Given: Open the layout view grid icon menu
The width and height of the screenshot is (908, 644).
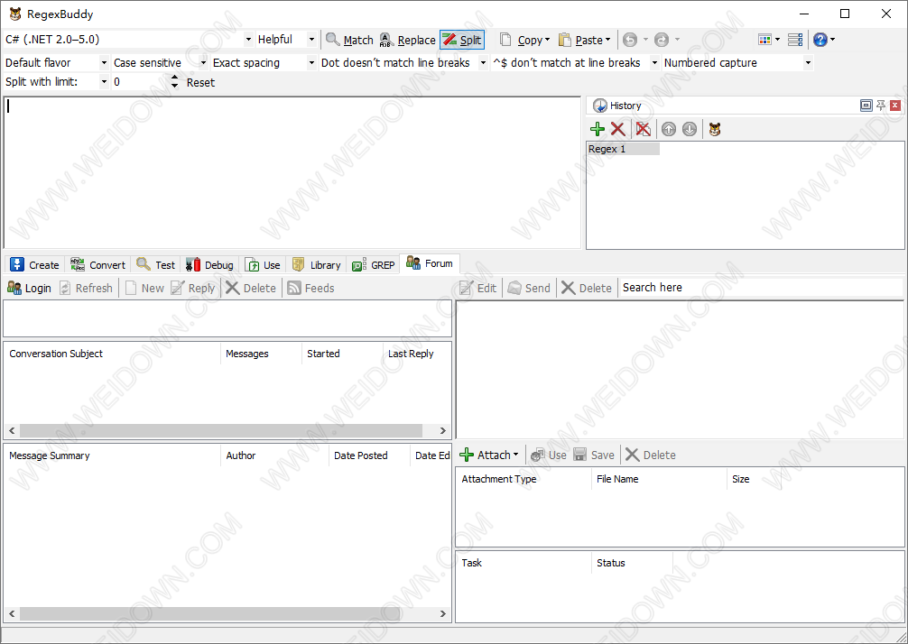Looking at the screenshot, I should [x=769, y=40].
